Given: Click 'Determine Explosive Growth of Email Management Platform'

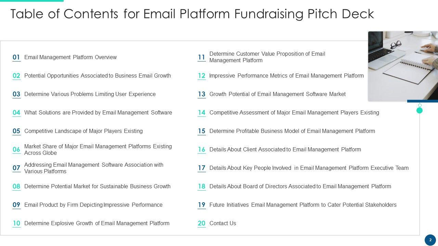Looking at the screenshot, I should coord(97,223).
